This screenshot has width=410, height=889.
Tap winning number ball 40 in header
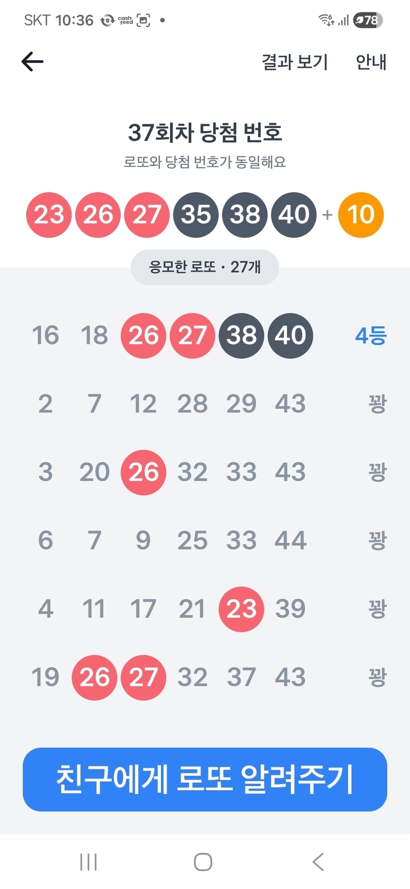[x=293, y=215]
